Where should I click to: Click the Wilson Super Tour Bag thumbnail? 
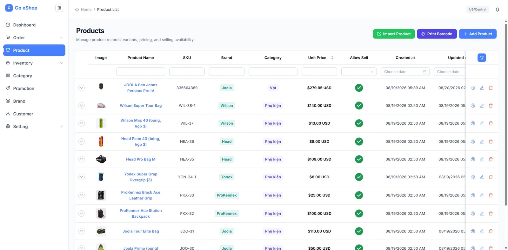101,106
